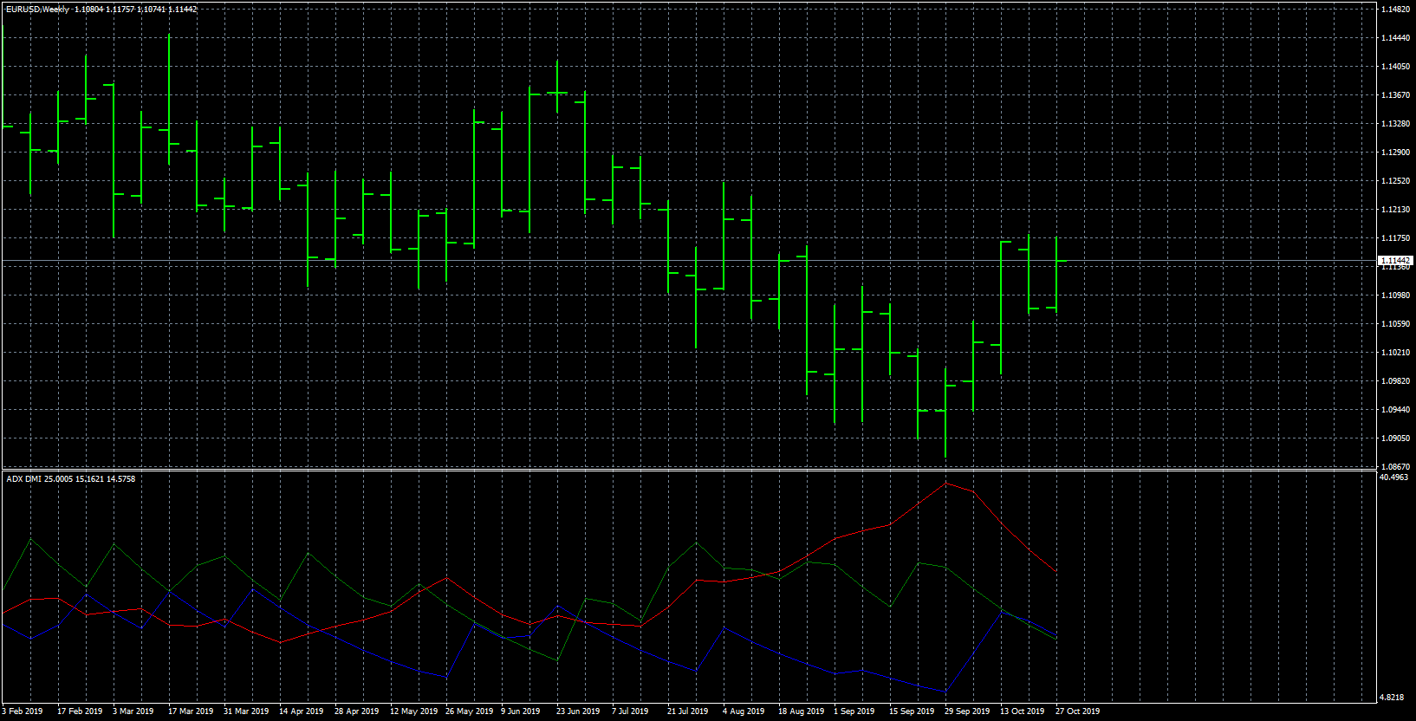
Task: Click the 15 Sep 2019 date label
Action: [x=912, y=711]
